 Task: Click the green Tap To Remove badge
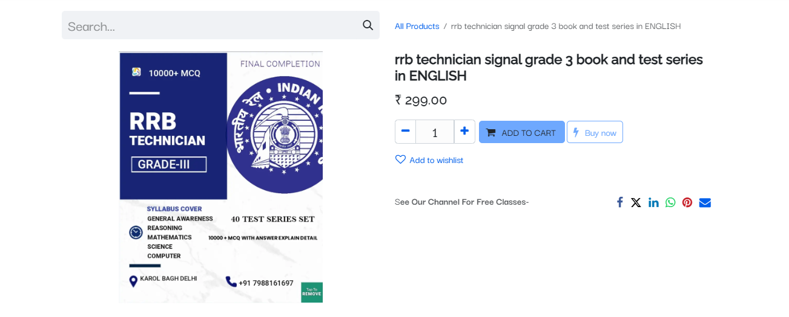click(312, 292)
